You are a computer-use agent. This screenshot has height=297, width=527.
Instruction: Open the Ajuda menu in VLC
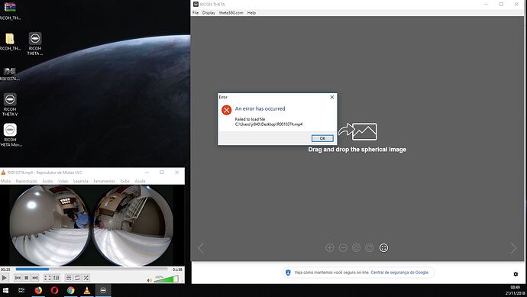(140, 181)
